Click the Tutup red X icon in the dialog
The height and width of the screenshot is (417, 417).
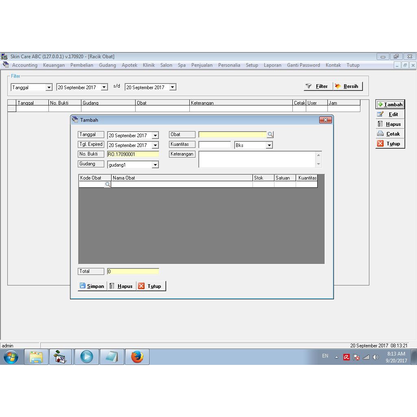click(x=142, y=286)
